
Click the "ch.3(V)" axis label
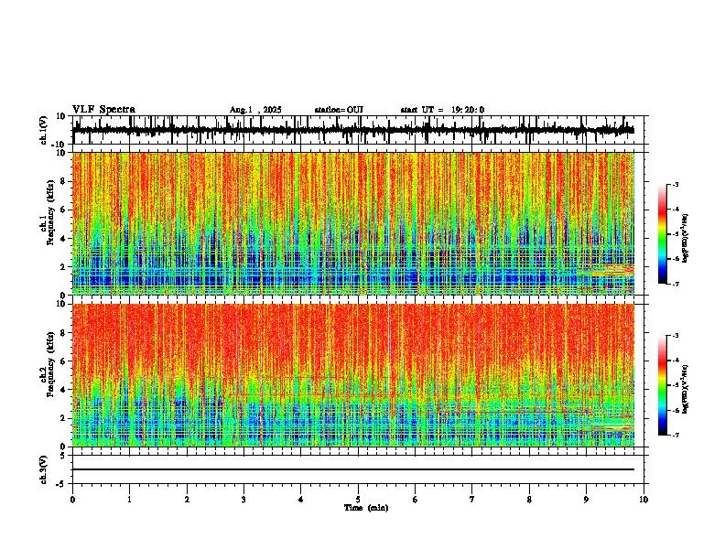click(x=44, y=469)
